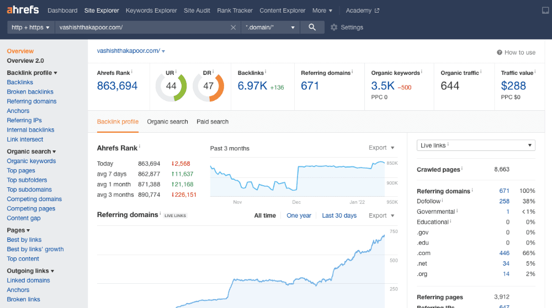Open Broken backlinks report
This screenshot has width=552, height=308.
(x=30, y=91)
